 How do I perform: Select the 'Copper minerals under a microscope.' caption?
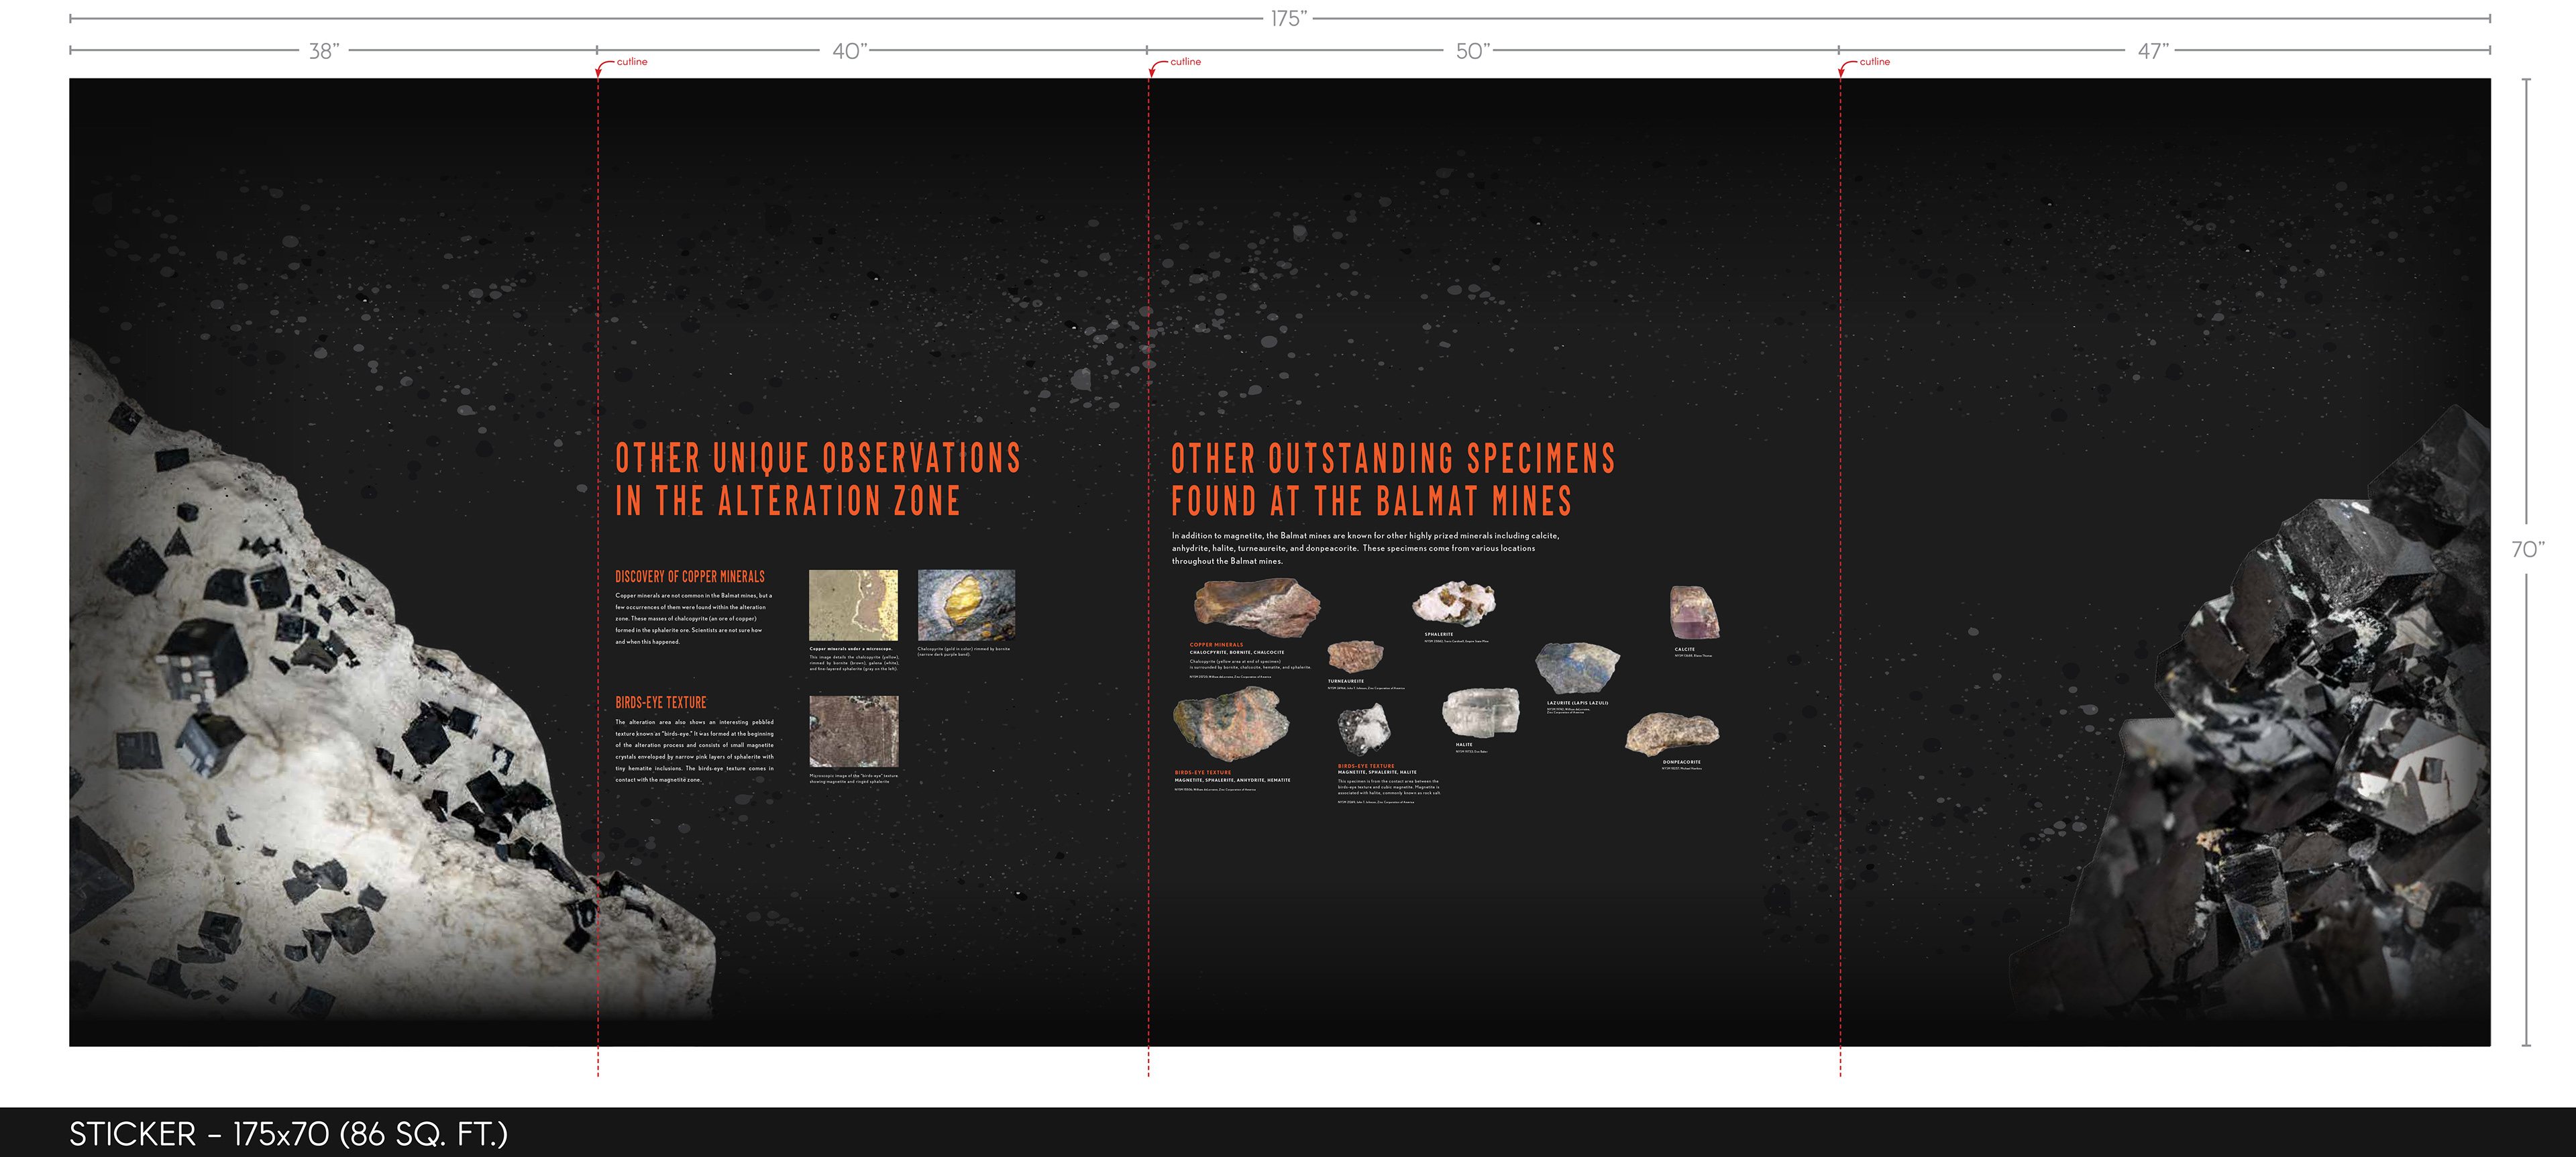850,649
